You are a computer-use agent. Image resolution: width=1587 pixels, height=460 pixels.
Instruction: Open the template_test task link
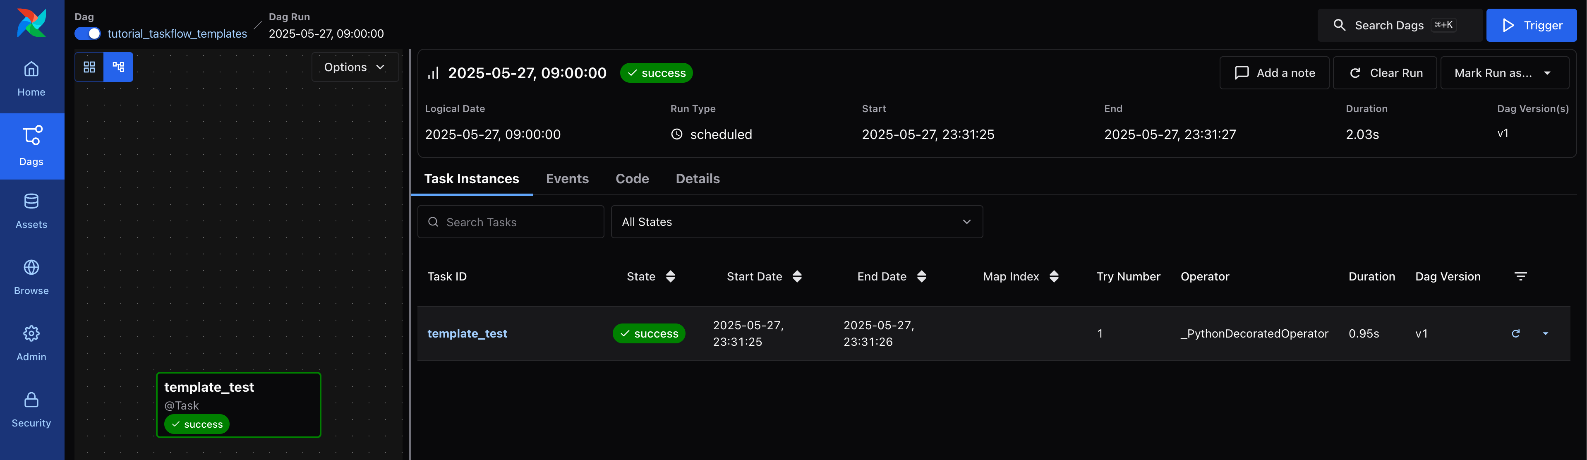467,333
